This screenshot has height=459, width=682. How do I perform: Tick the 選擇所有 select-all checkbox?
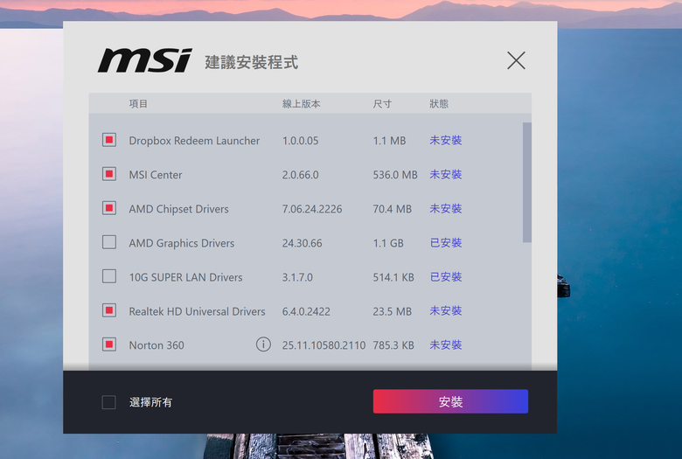[108, 402]
